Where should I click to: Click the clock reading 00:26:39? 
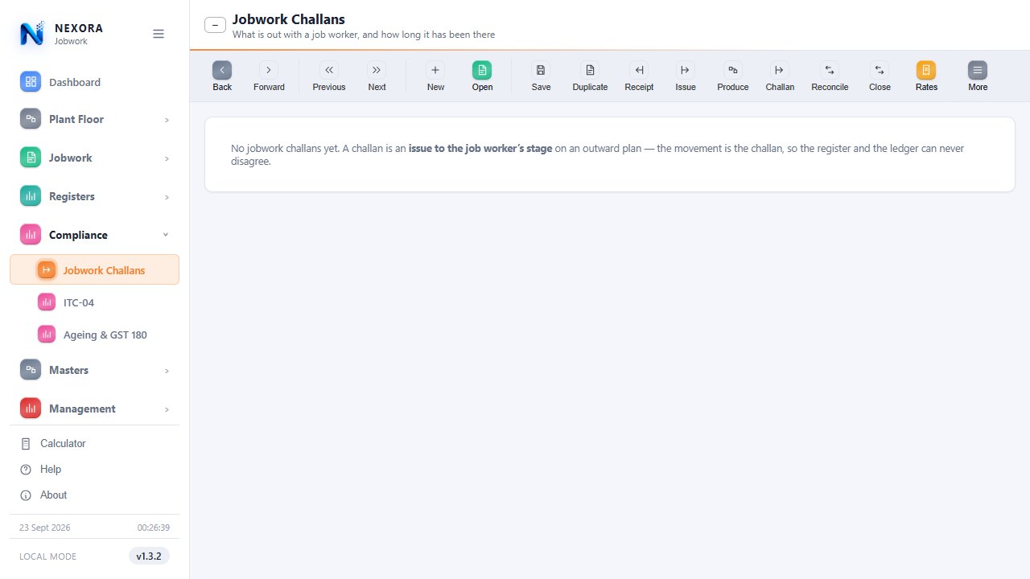pos(154,528)
